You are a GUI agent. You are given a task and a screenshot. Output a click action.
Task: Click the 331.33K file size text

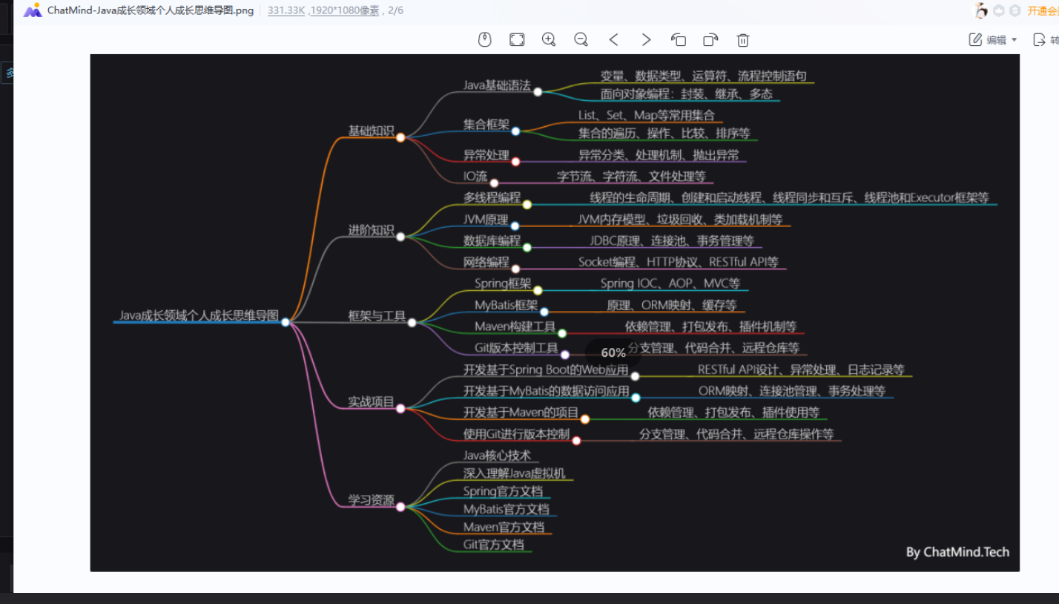(x=286, y=10)
